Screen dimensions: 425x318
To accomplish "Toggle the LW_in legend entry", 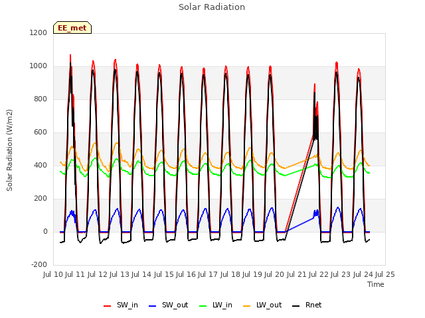I will click(x=216, y=305).
